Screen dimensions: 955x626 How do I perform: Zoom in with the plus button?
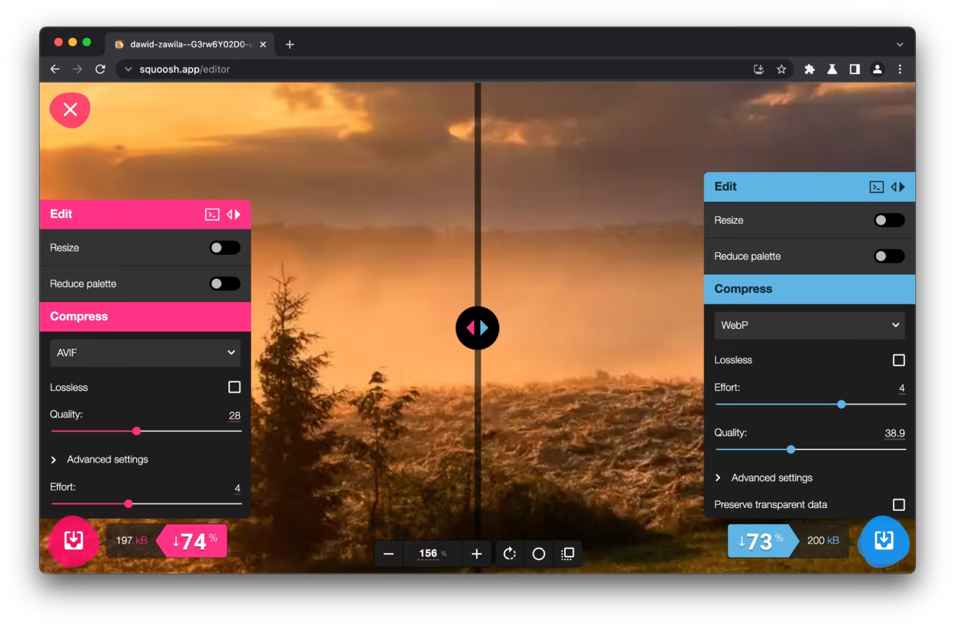(477, 553)
